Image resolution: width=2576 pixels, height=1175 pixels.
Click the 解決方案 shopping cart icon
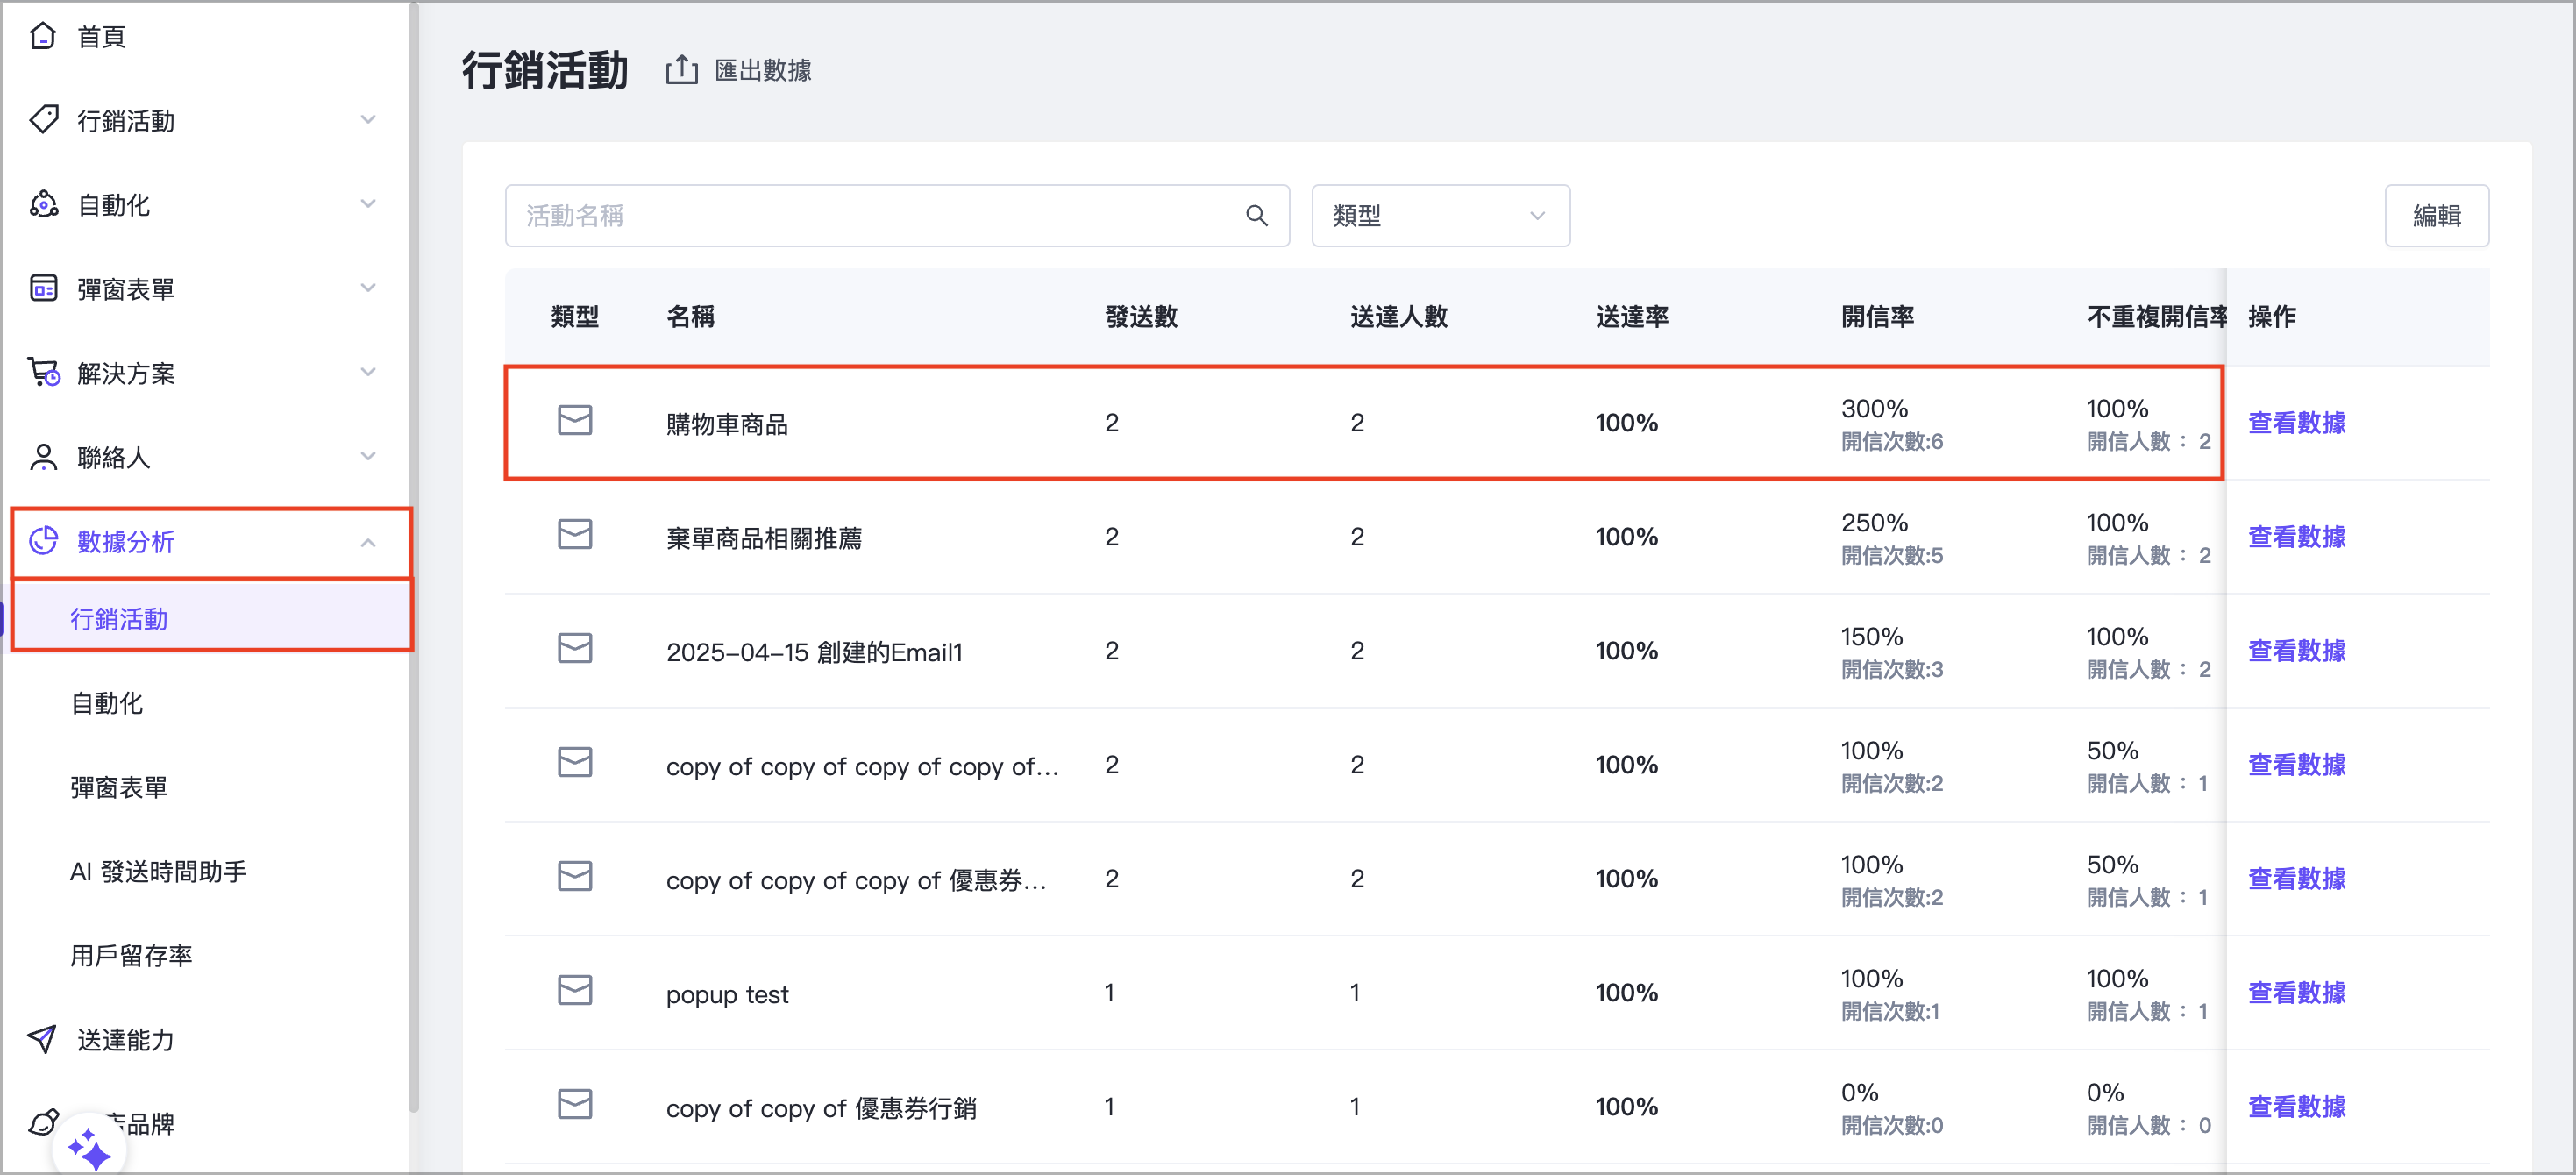[x=43, y=373]
